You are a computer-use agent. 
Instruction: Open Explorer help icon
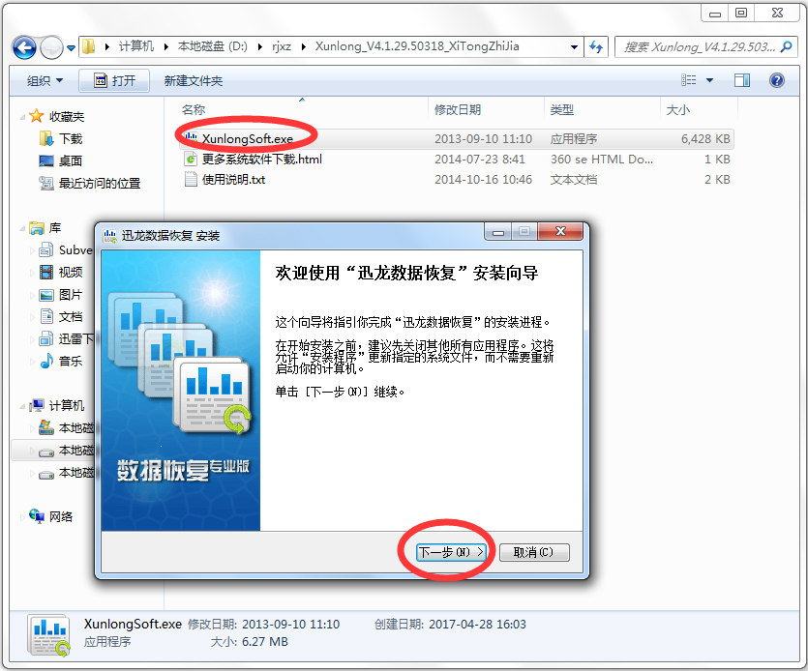(777, 80)
